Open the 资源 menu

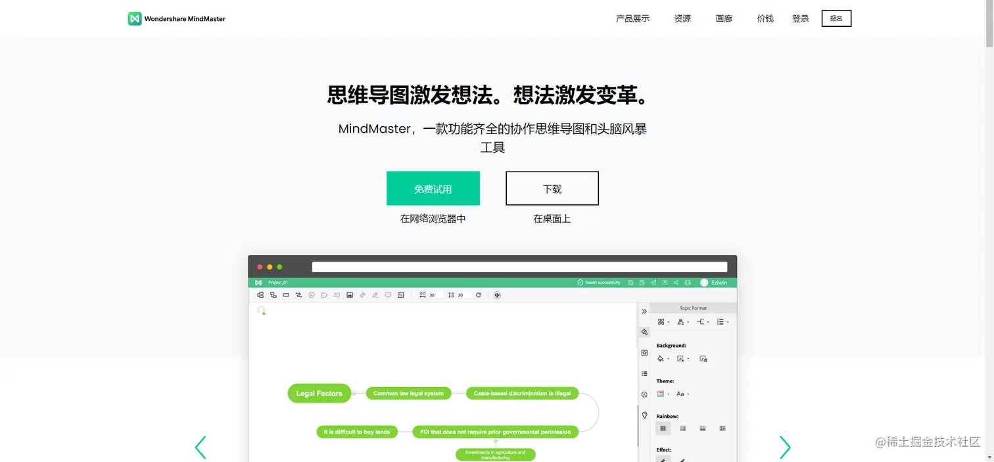point(682,18)
